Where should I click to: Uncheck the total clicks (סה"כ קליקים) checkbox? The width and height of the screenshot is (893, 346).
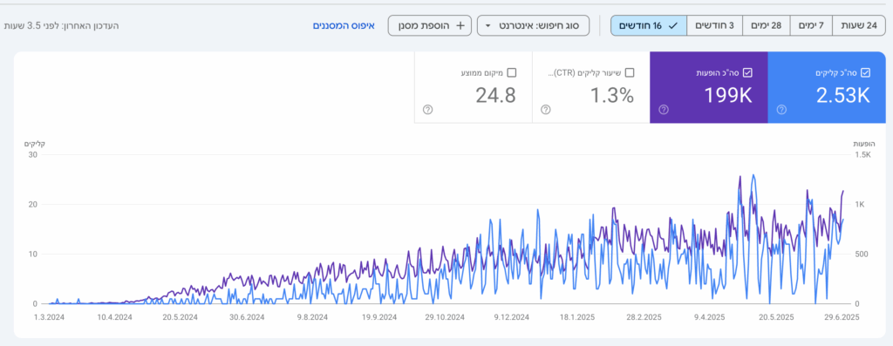click(x=866, y=72)
